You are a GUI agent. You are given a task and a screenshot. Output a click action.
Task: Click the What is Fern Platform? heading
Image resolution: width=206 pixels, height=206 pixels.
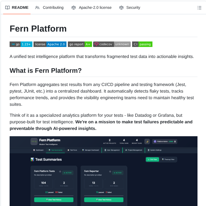point(46,71)
